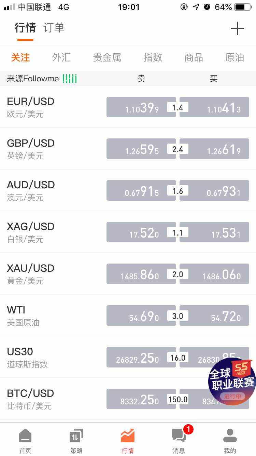Tap the EUR/USD sell price 1.10399
Viewport: 256px width, 456px height.
141,107
